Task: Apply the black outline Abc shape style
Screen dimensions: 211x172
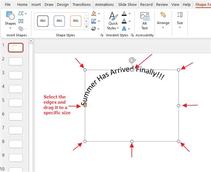Action: [x=43, y=21]
